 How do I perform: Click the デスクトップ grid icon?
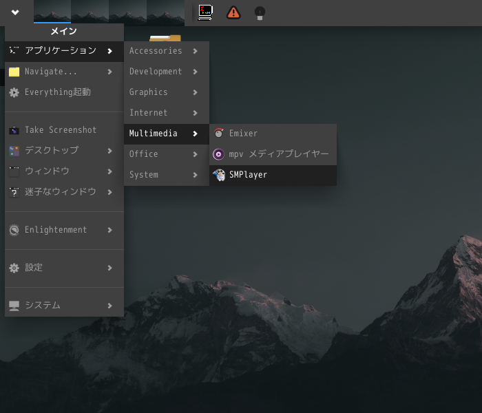click(x=14, y=151)
